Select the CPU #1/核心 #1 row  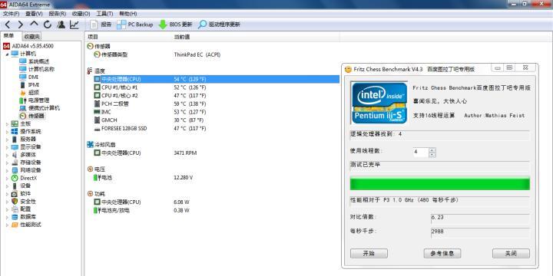pyautogui.click(x=213, y=87)
